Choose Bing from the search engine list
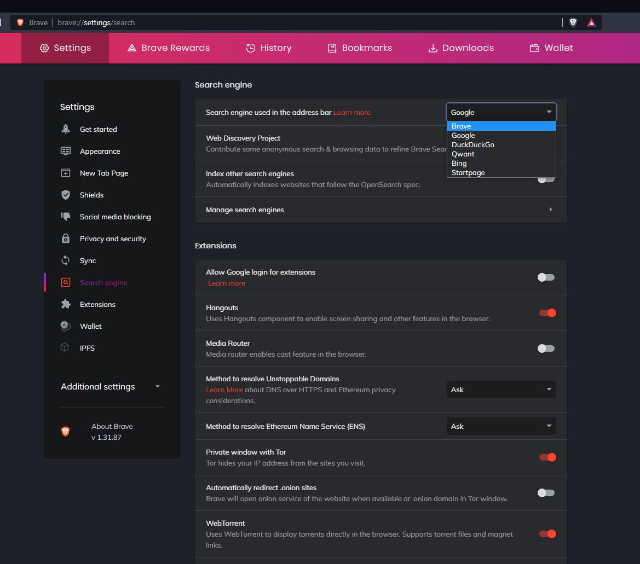 (x=501, y=164)
